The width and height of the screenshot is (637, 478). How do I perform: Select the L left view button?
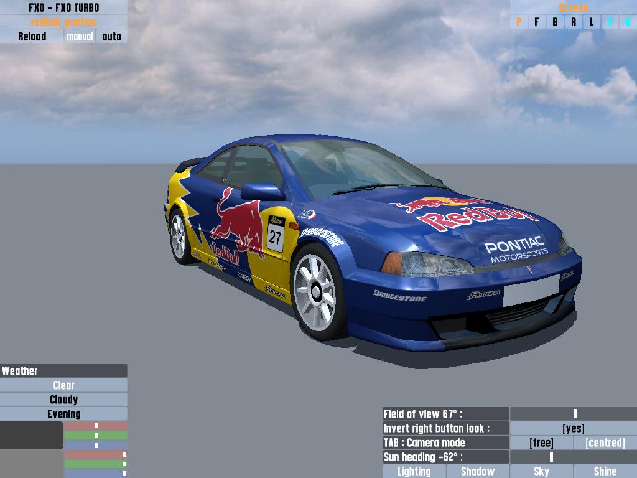pos(592,22)
